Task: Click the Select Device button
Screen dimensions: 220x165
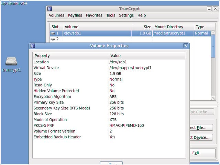Action: (201, 137)
